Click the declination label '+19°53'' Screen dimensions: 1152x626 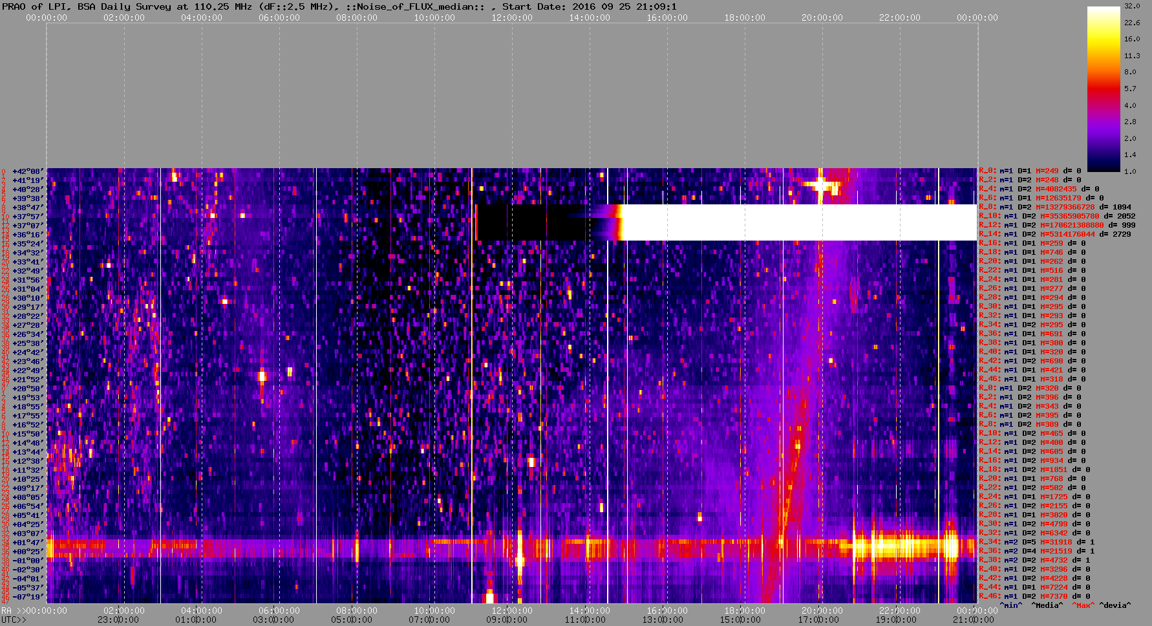click(x=27, y=398)
